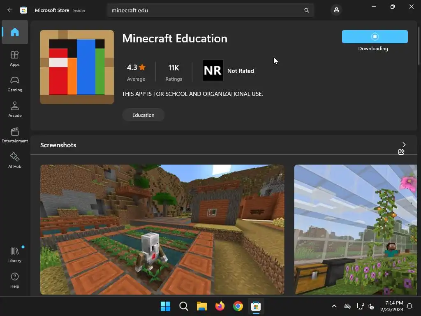Click the muted volume tray icon

[371, 306]
